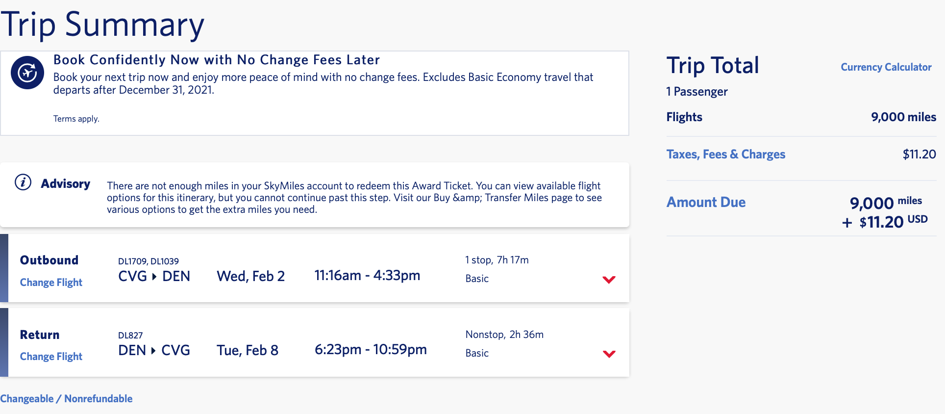
Task: Click Change Flight under Return
Action: click(x=51, y=357)
